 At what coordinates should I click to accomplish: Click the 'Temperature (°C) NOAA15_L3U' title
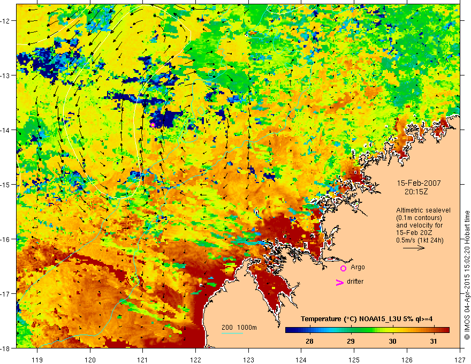367,319
